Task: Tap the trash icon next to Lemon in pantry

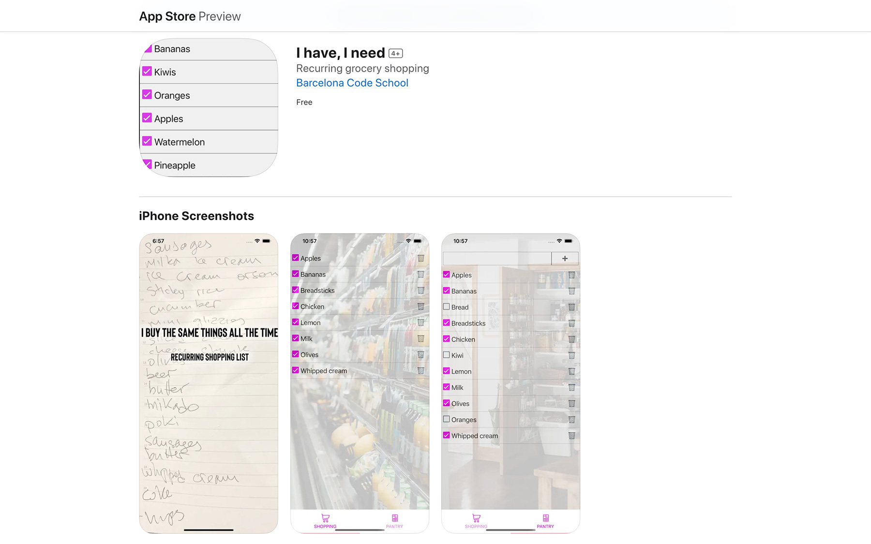Action: coord(572,371)
